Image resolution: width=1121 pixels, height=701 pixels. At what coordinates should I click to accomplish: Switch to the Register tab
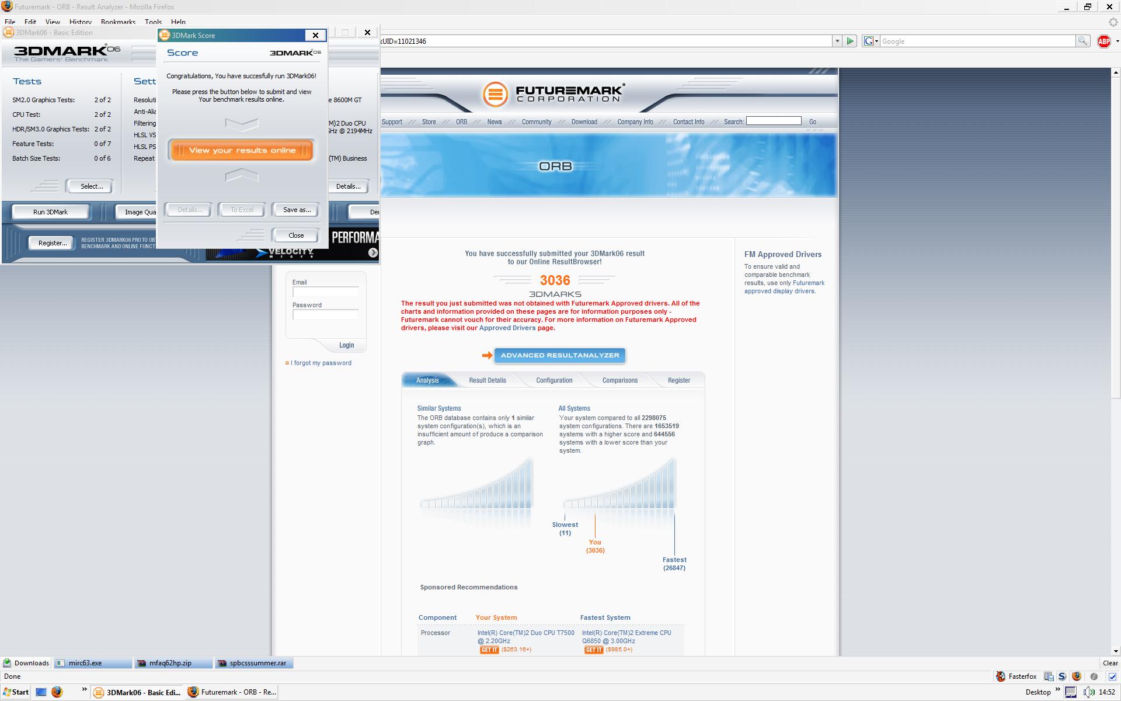678,380
